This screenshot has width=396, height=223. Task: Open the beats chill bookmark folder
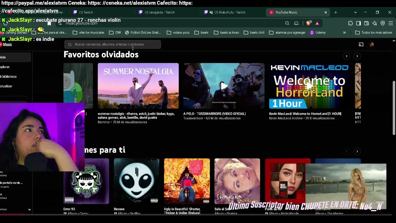254,33
